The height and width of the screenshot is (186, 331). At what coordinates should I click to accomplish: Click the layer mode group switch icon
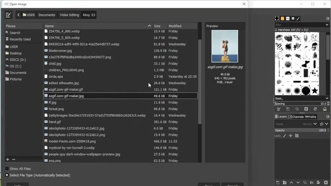click(x=322, y=124)
